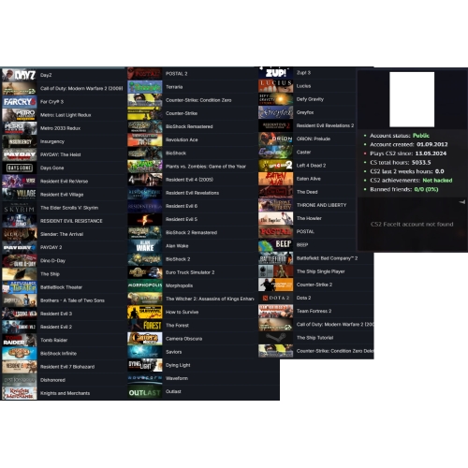Open the Zup! logo thumbnail

(276, 73)
